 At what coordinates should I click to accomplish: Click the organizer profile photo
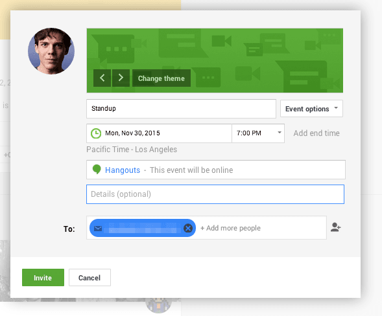click(x=51, y=51)
